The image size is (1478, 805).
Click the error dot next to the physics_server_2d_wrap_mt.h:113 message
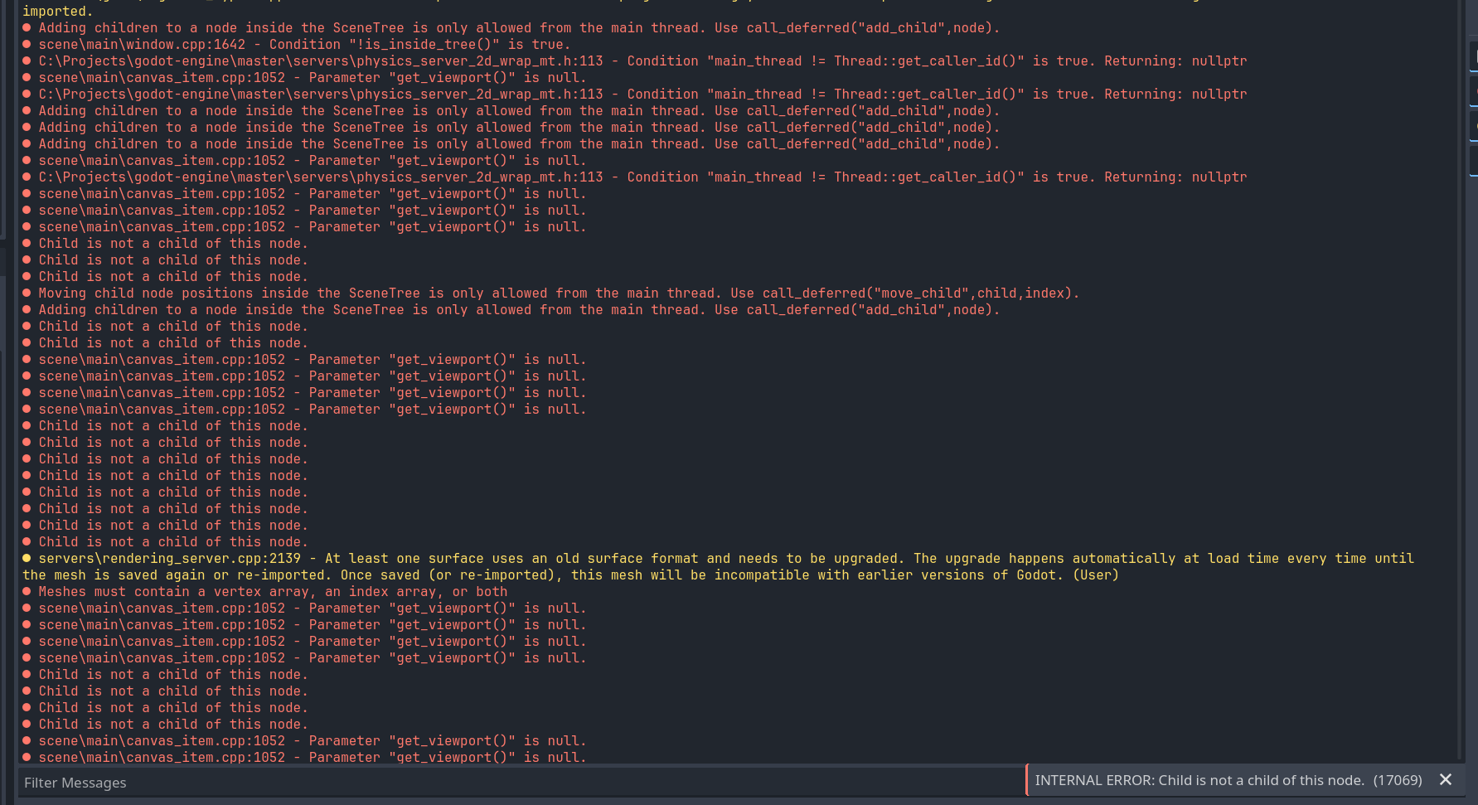click(29, 61)
